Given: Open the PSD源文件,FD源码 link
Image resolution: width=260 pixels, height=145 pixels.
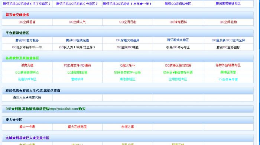Looking at the screenshot, I should [x=77, y=65].
